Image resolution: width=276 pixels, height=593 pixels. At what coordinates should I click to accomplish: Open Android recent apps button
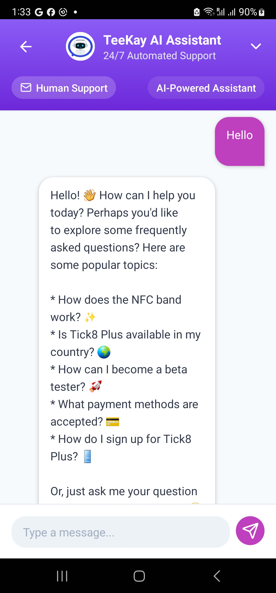pos(62,576)
